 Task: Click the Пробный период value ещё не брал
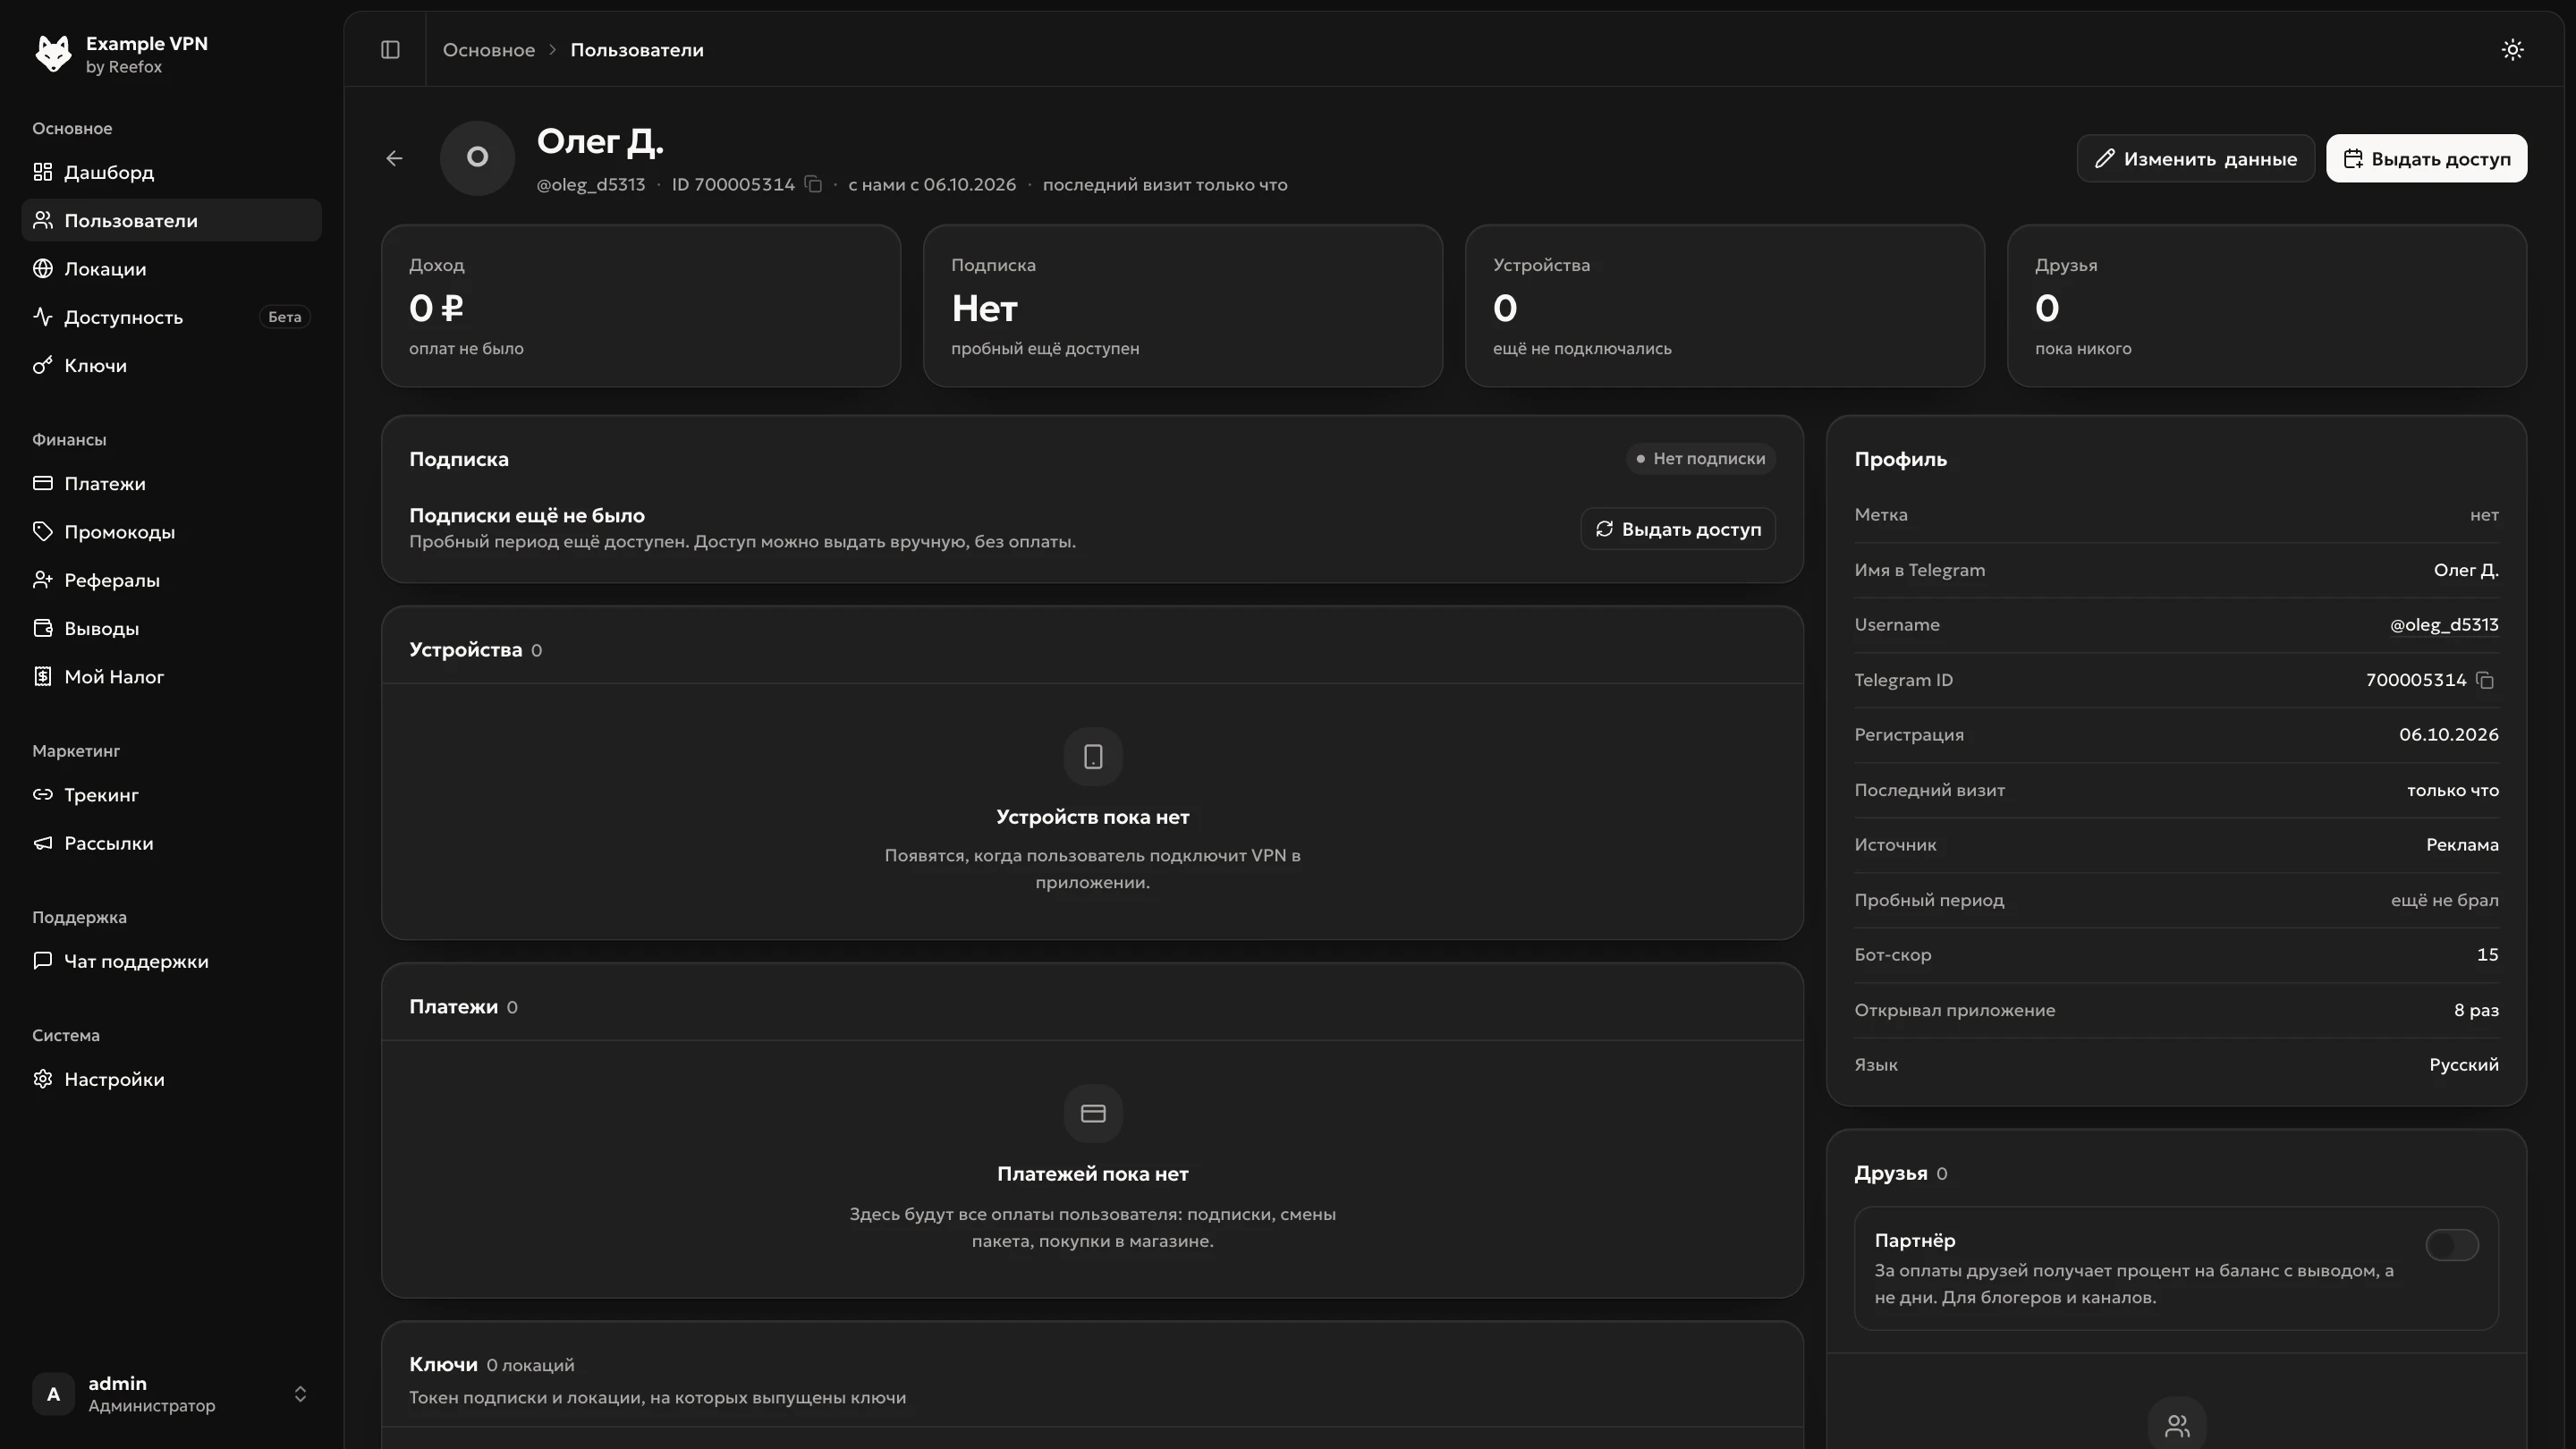point(2444,900)
